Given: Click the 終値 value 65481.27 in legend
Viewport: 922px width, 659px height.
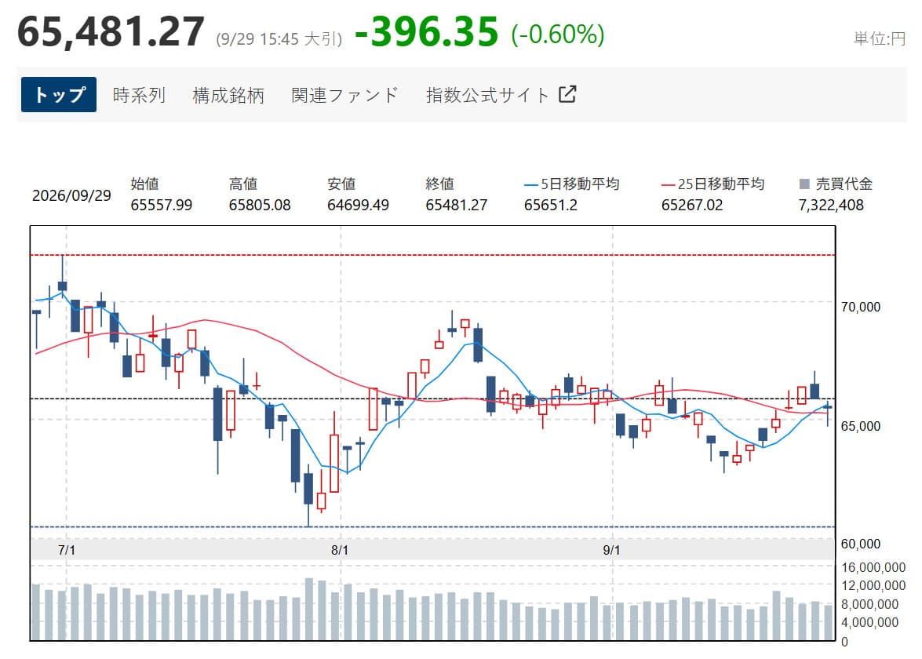Looking at the screenshot, I should tap(457, 205).
